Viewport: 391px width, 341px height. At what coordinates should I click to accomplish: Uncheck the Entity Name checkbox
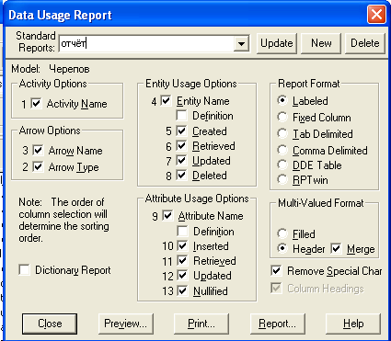pyautogui.click(x=166, y=101)
